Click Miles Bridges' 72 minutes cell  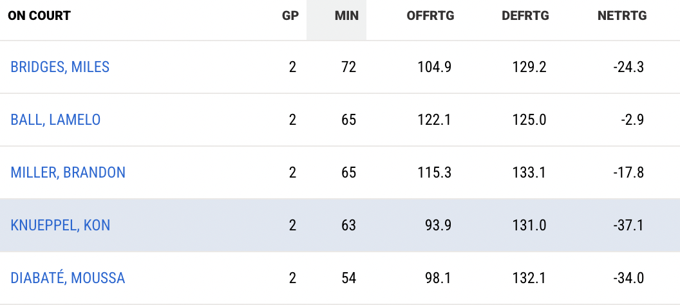(x=348, y=67)
